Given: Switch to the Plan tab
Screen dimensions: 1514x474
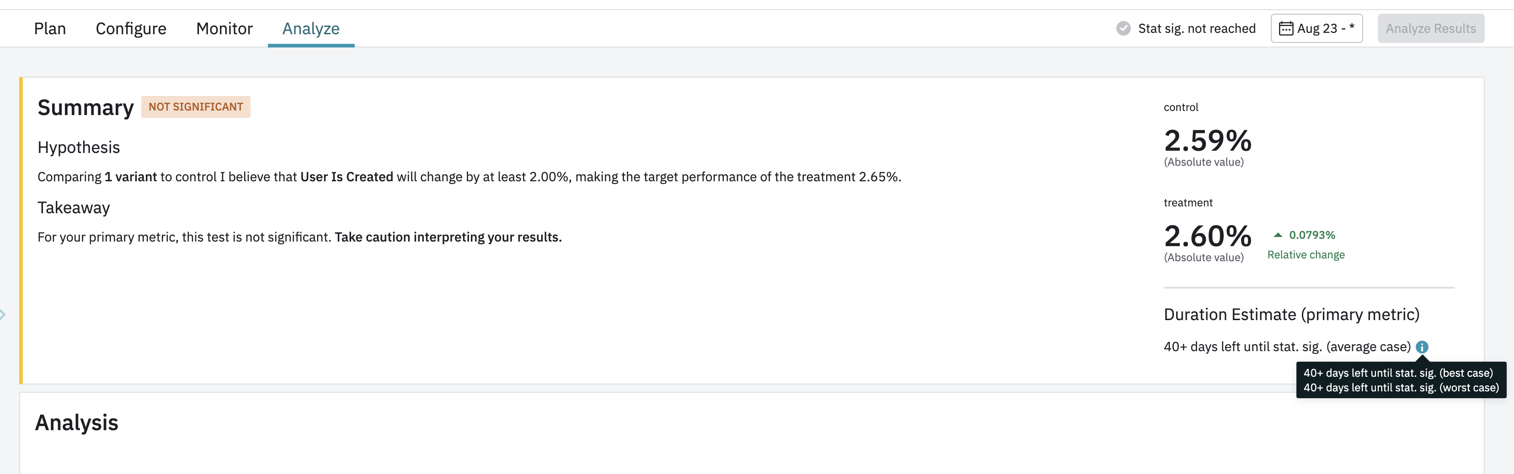Looking at the screenshot, I should 50,29.
